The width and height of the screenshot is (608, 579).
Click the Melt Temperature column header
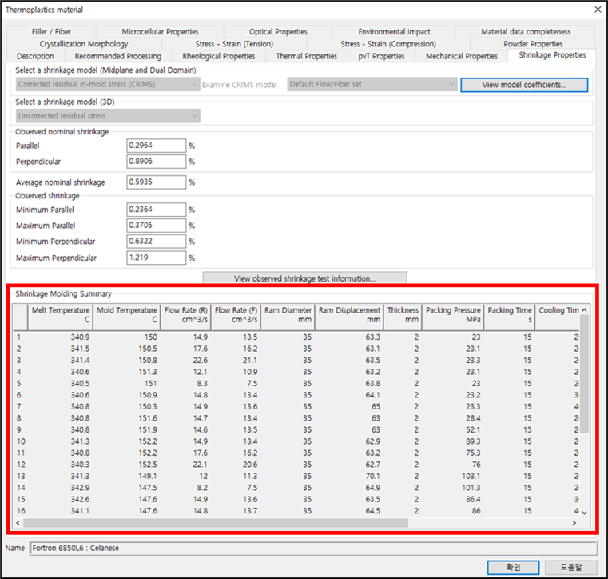point(60,315)
